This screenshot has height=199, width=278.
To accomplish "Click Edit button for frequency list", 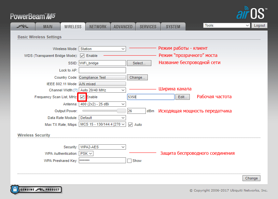I will 182,97.
